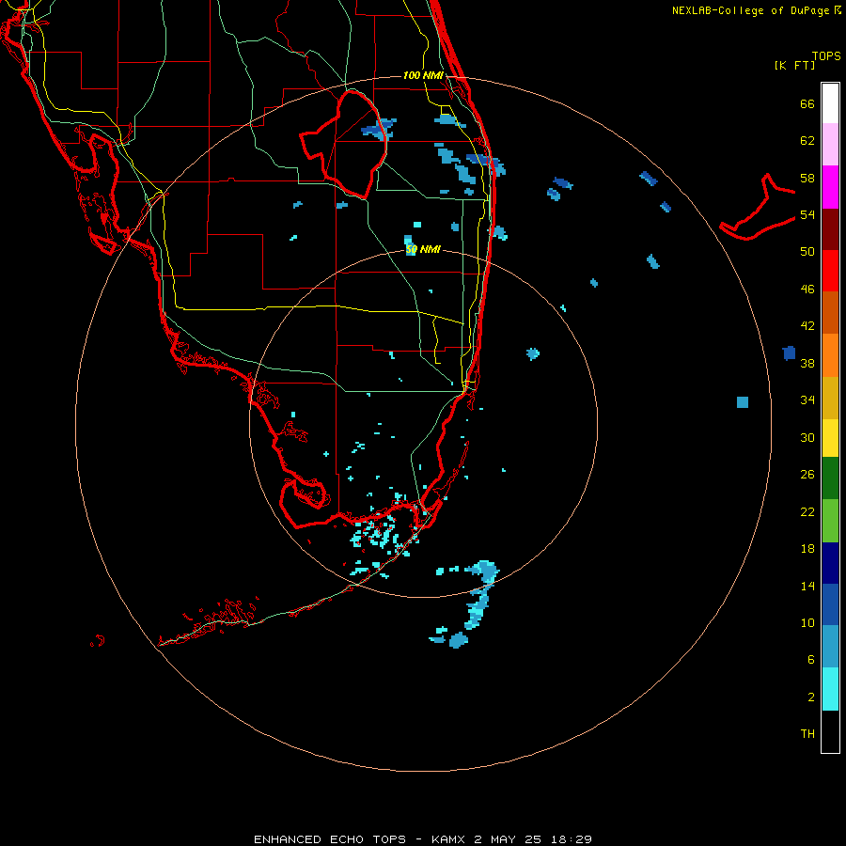Pick the dark red legend swatch
846x846 pixels.
tap(830, 228)
